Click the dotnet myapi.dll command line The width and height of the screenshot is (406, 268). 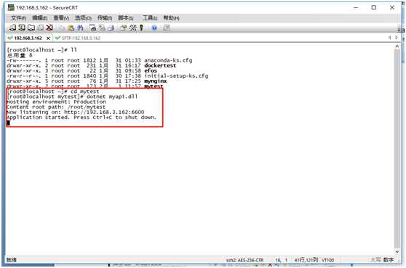tap(72, 97)
